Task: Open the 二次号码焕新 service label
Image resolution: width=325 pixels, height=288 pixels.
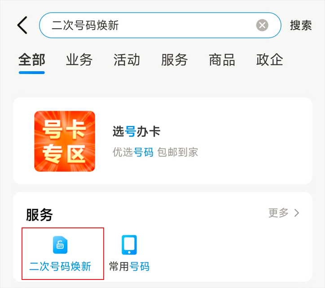Action: point(60,267)
